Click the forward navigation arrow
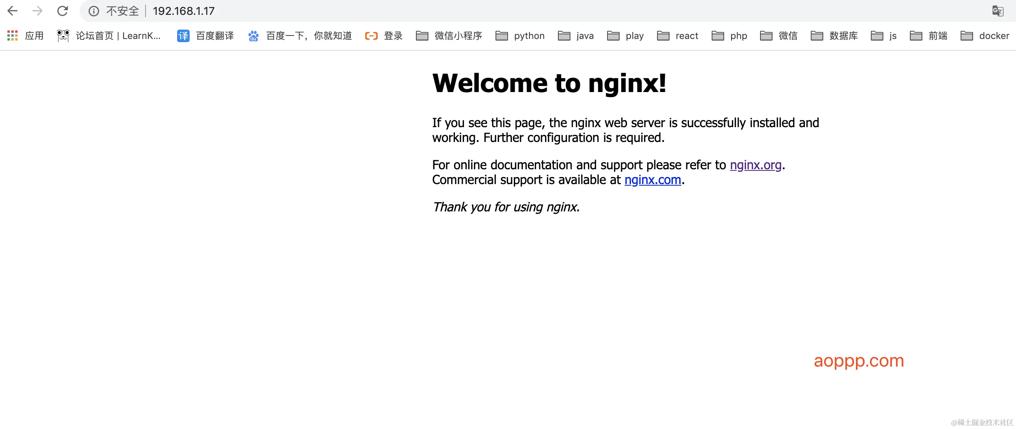The height and width of the screenshot is (429, 1016). (37, 11)
